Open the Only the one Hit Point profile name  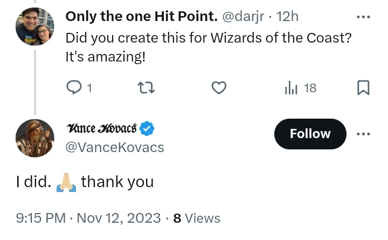click(142, 17)
